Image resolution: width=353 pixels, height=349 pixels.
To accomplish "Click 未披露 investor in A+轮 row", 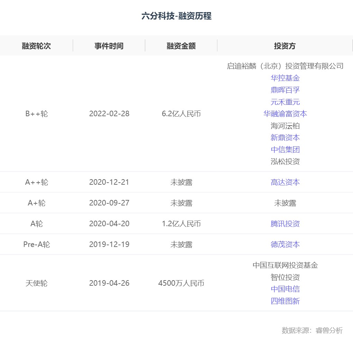I will pos(285,203).
